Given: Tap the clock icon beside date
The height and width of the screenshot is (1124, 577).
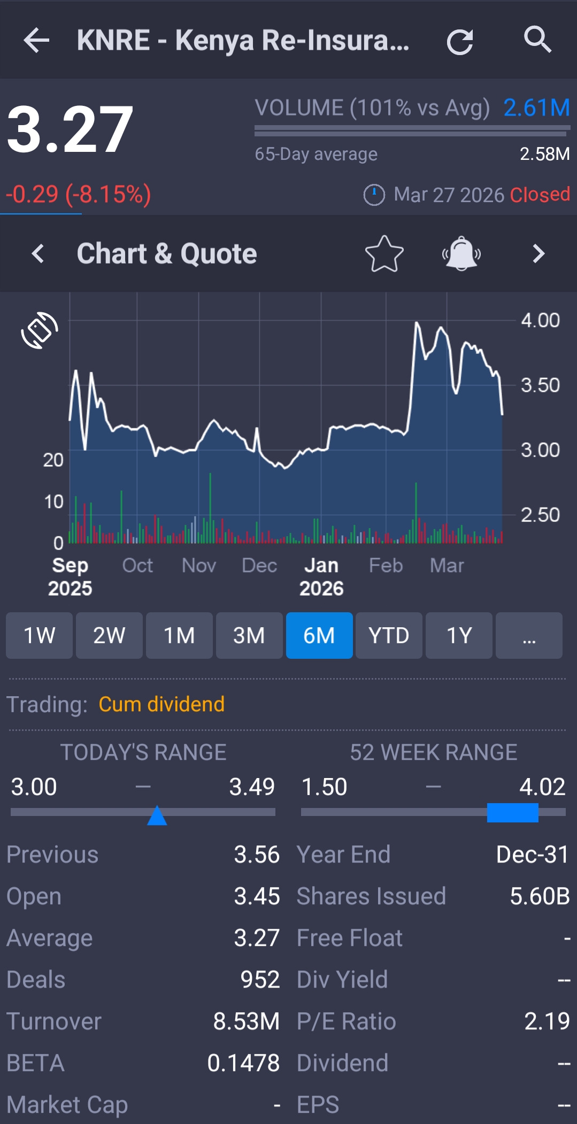Looking at the screenshot, I should (374, 195).
